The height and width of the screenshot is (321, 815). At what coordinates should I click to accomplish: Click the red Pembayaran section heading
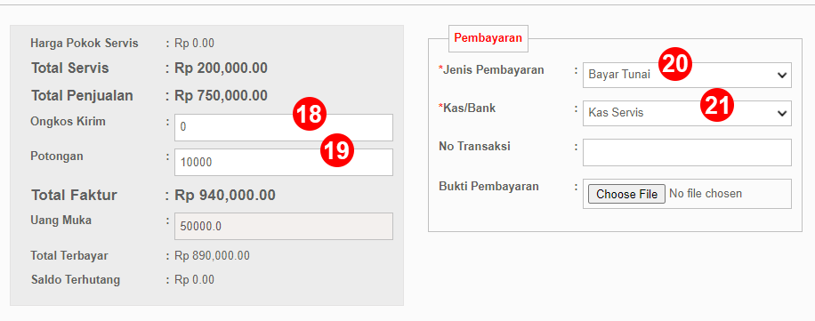click(488, 38)
